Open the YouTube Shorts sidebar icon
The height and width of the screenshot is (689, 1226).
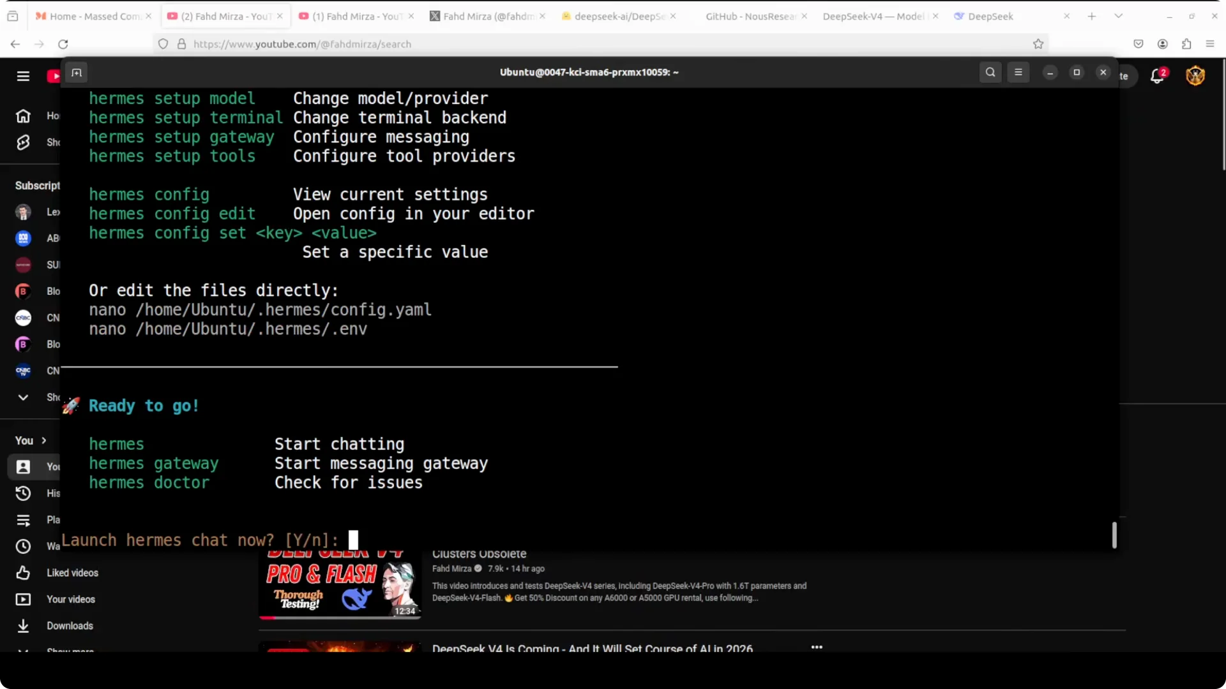click(23, 142)
